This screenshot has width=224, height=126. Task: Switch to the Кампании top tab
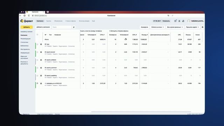[x=40, y=21]
